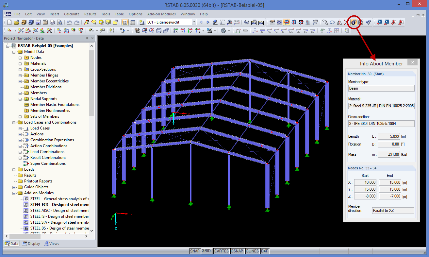The width and height of the screenshot is (429, 257).
Task: Expand the Loads folder in navigator
Action: [x=14, y=169]
